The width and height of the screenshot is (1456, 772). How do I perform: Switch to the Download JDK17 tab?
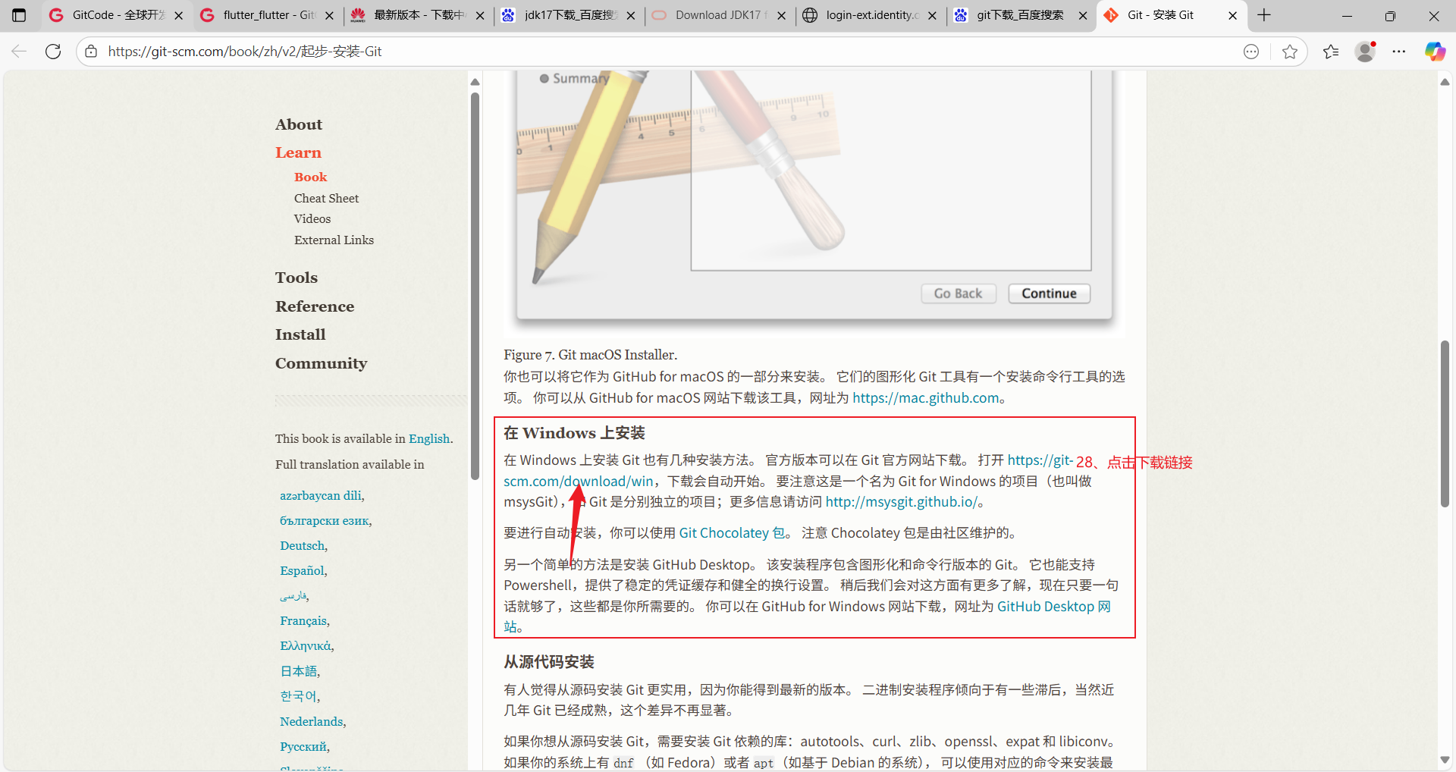720,15
